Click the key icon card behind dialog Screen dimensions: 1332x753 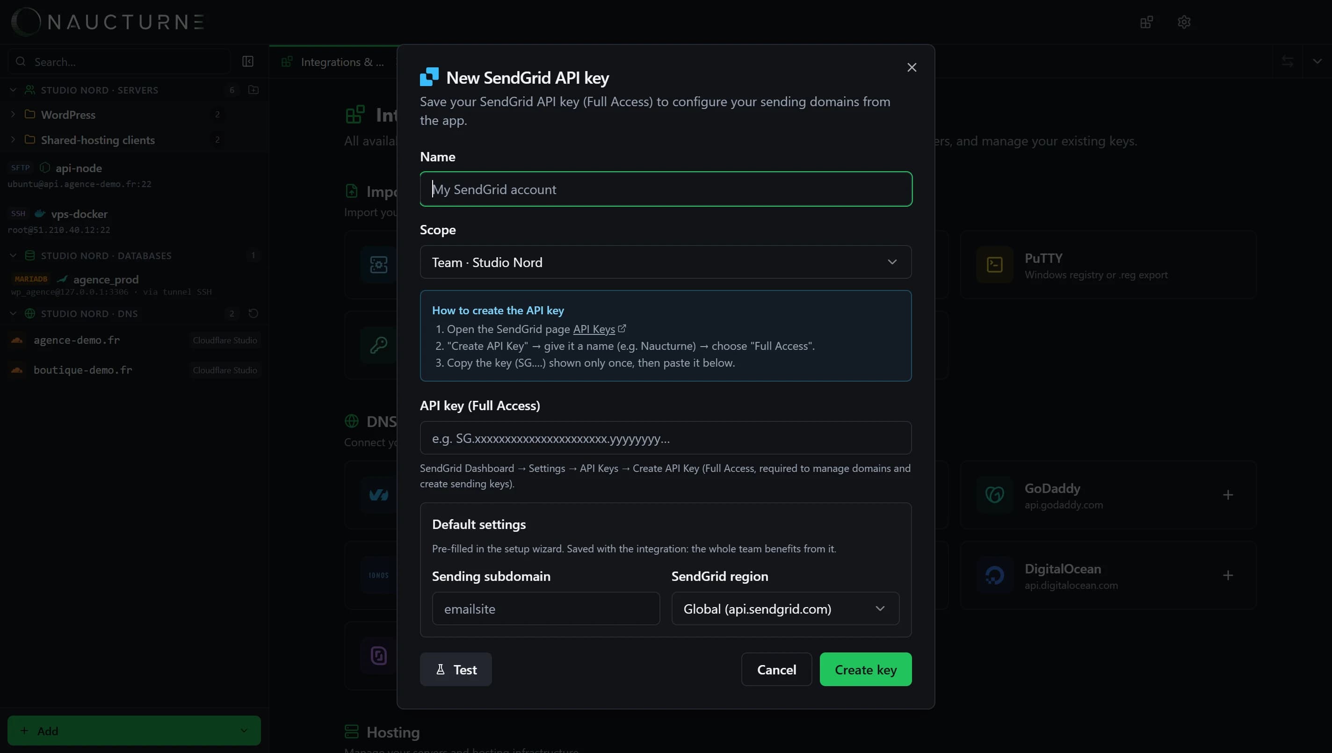point(378,345)
